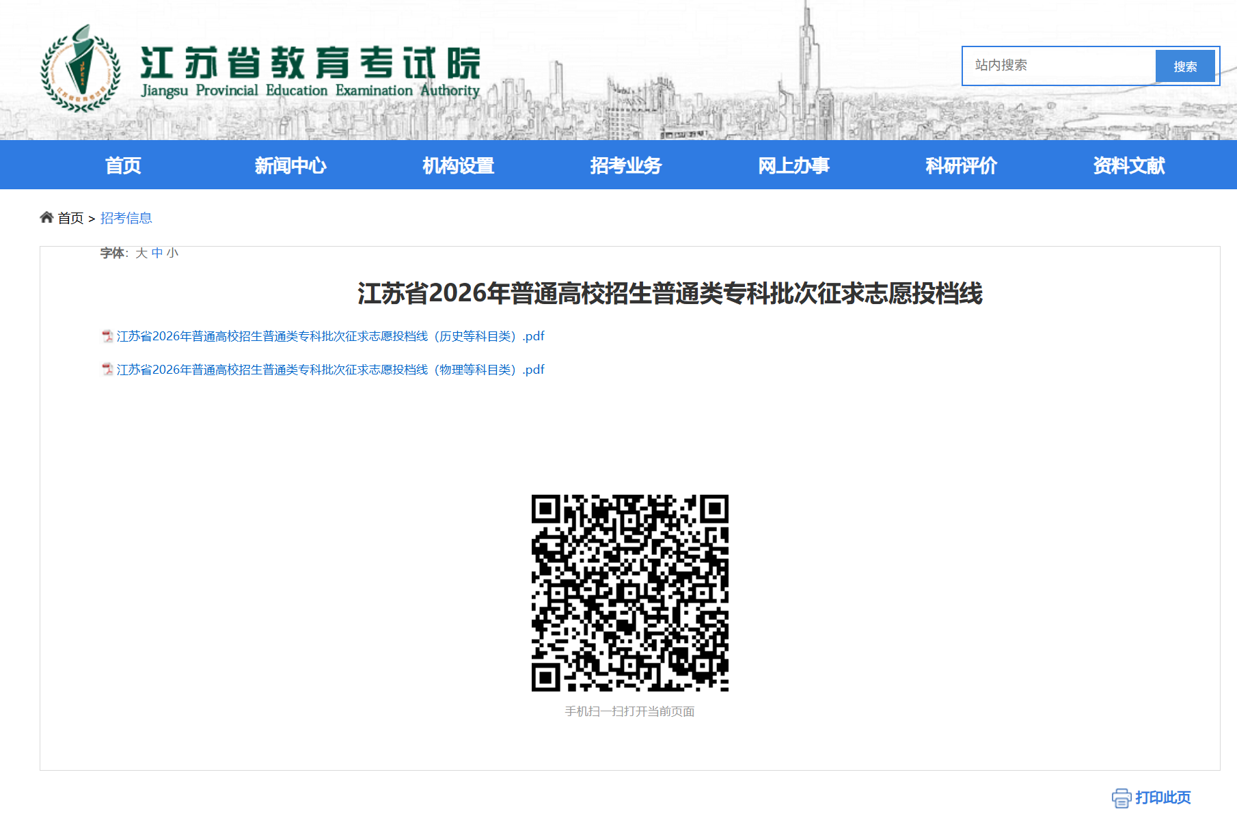Click the caption 手机扫一扫打开当前页面
The width and height of the screenshot is (1237, 822).
click(x=630, y=711)
